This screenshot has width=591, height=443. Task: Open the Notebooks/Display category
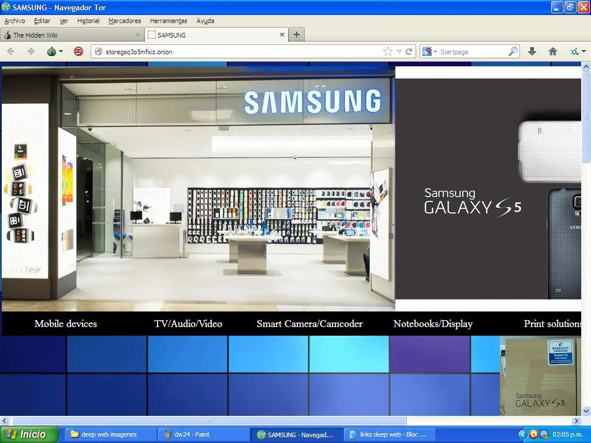coord(433,324)
